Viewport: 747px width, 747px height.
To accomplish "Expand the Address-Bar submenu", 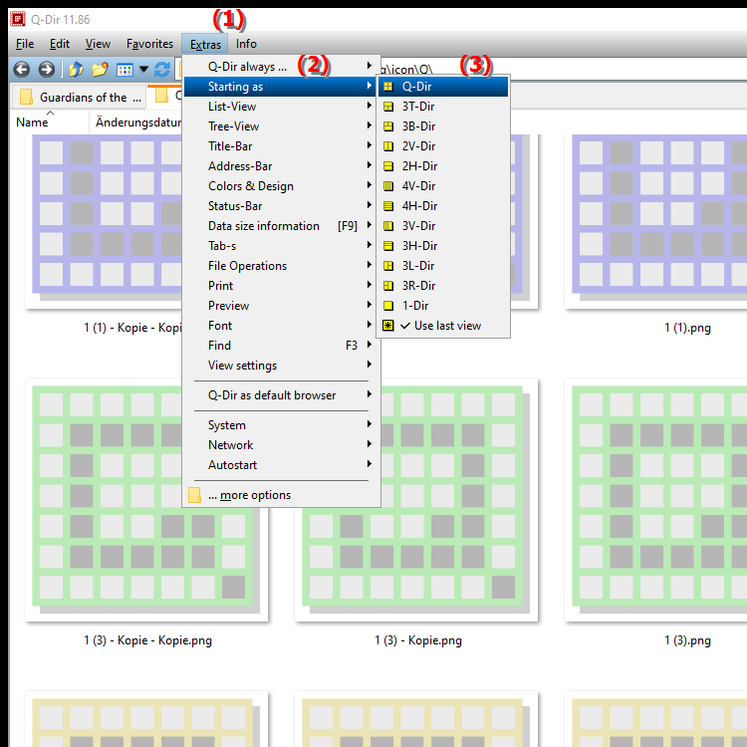I will click(x=281, y=166).
